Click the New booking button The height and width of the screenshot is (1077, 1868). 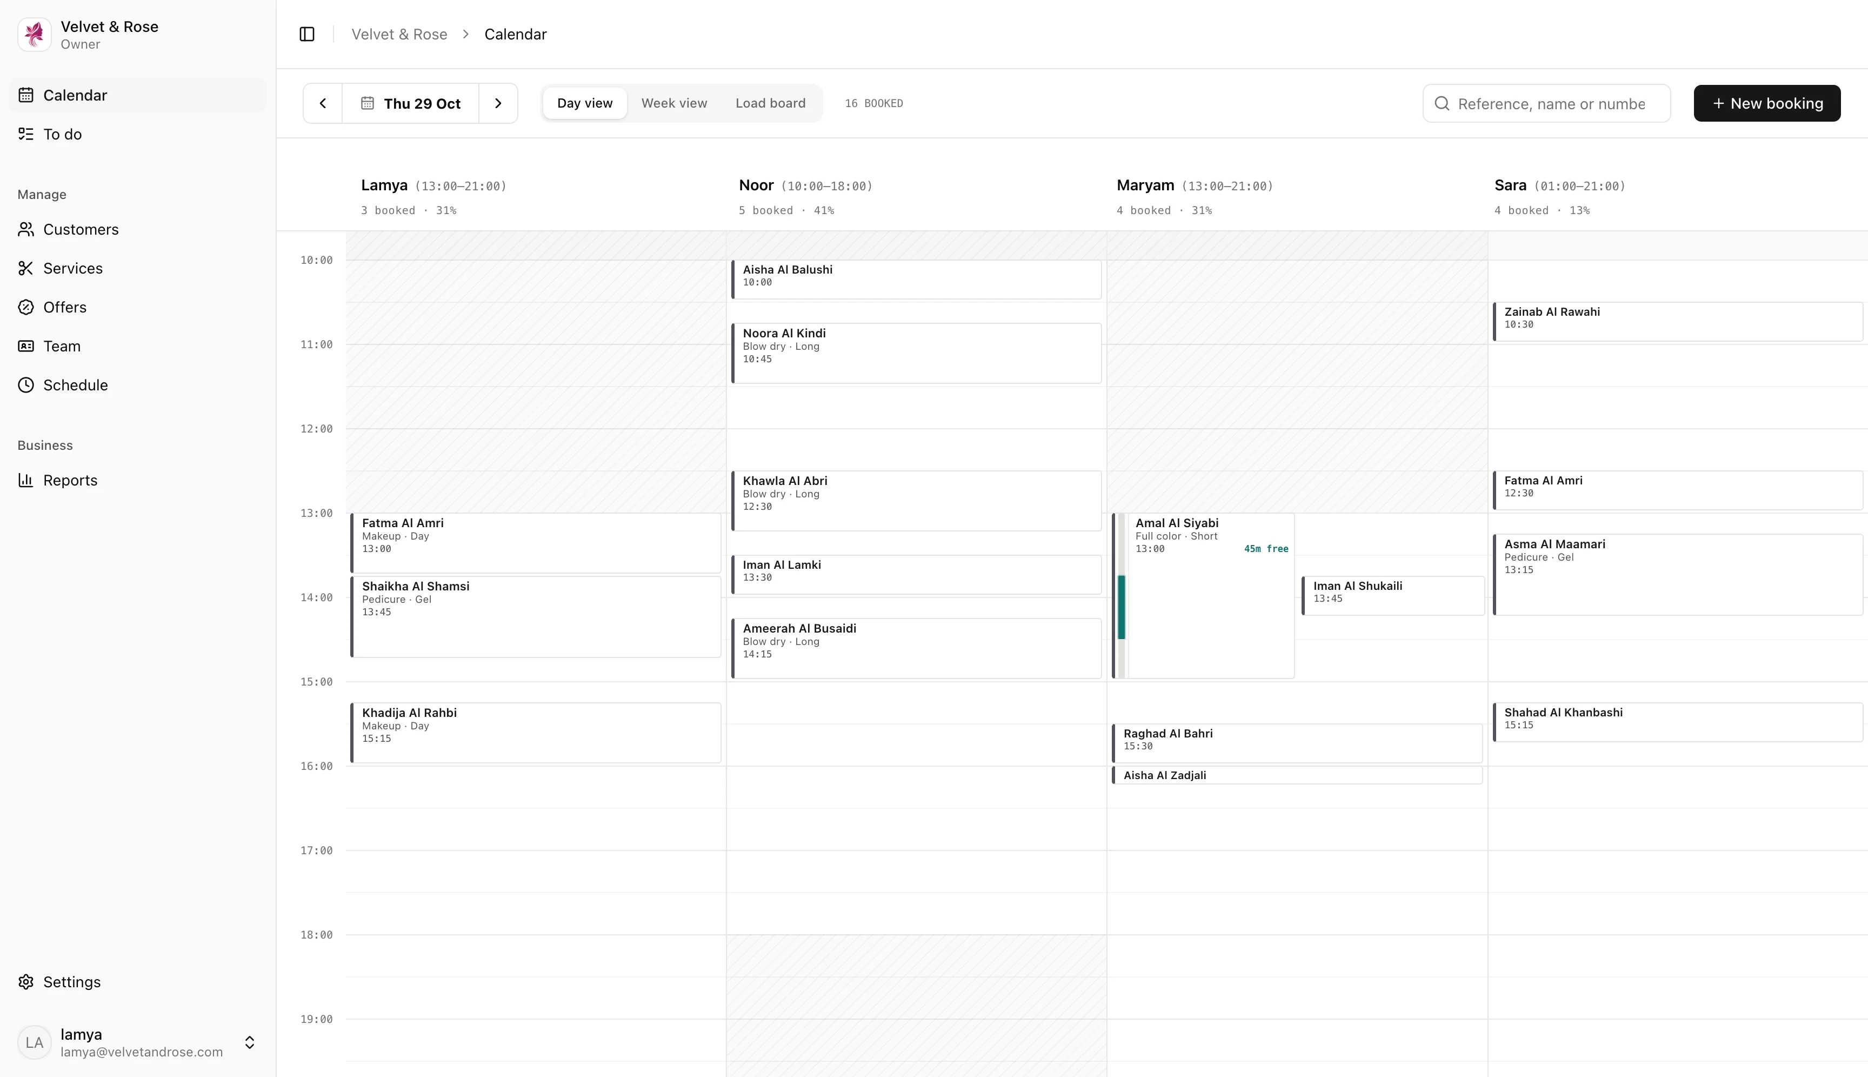[x=1767, y=104]
